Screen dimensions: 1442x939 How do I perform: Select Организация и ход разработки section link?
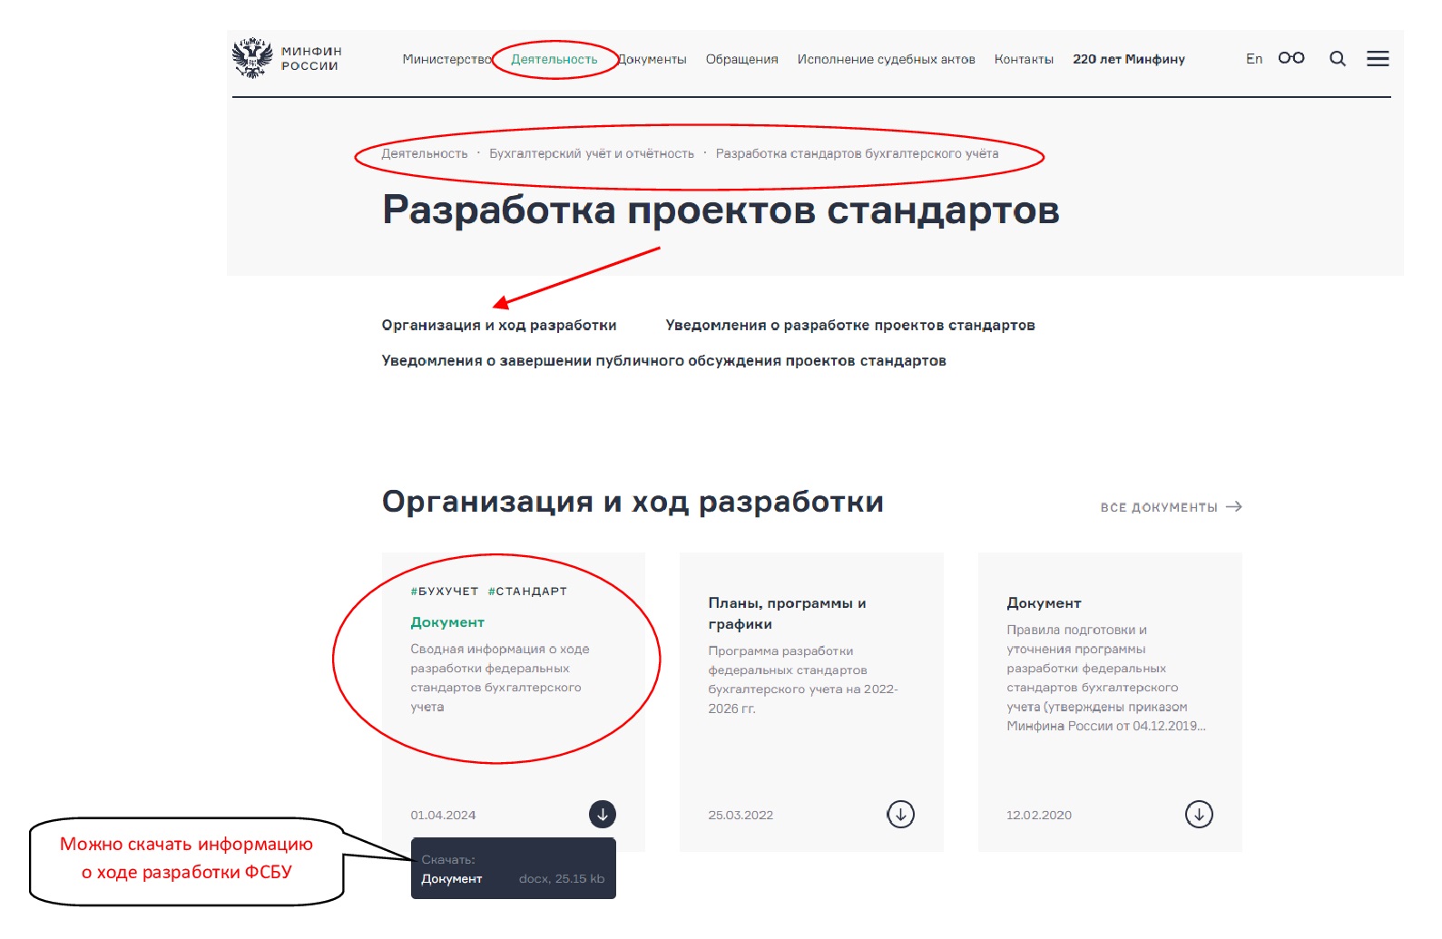(499, 325)
